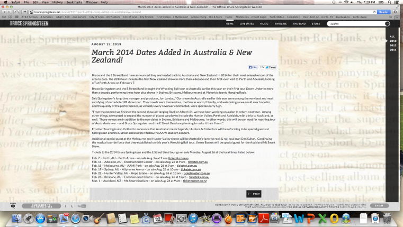Open the View menu
This screenshot has height=227, width=403.
[45, 2]
